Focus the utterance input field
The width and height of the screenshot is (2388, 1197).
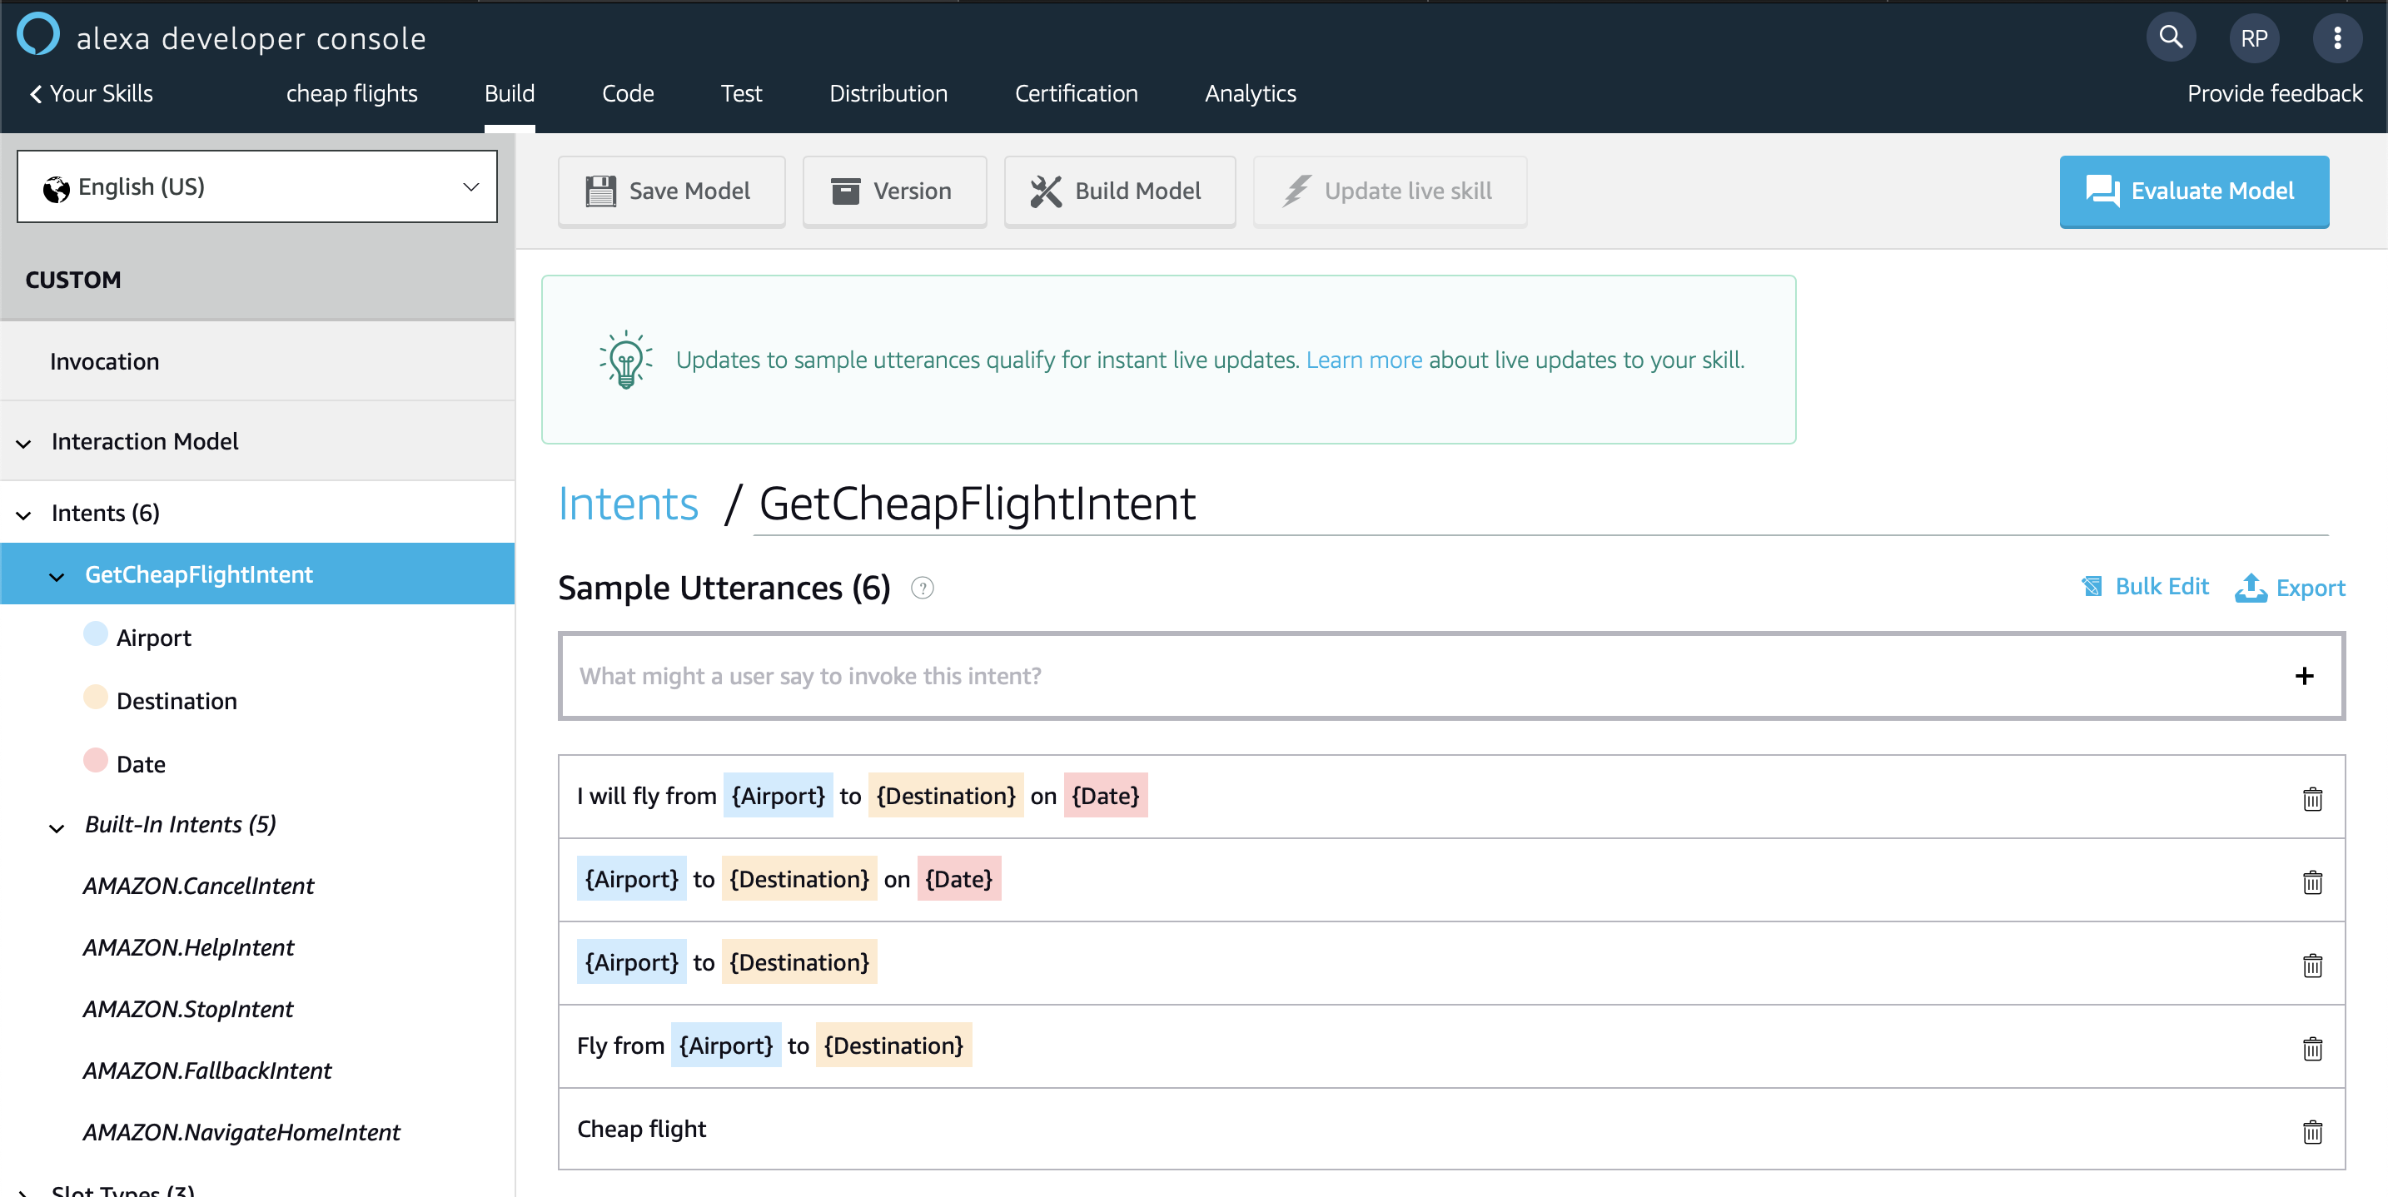click(1391, 676)
